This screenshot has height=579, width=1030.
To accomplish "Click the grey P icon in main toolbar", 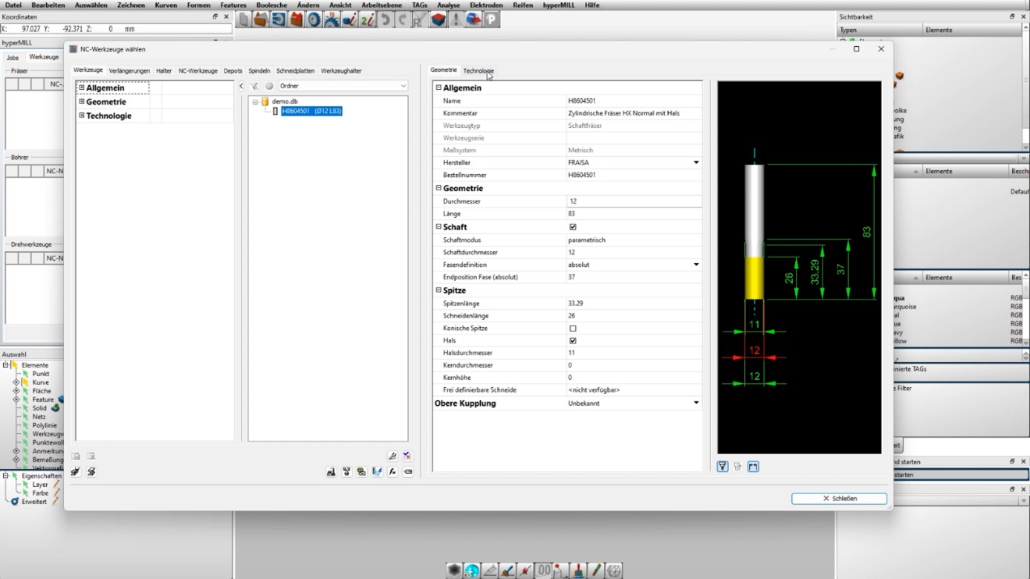I will point(490,20).
